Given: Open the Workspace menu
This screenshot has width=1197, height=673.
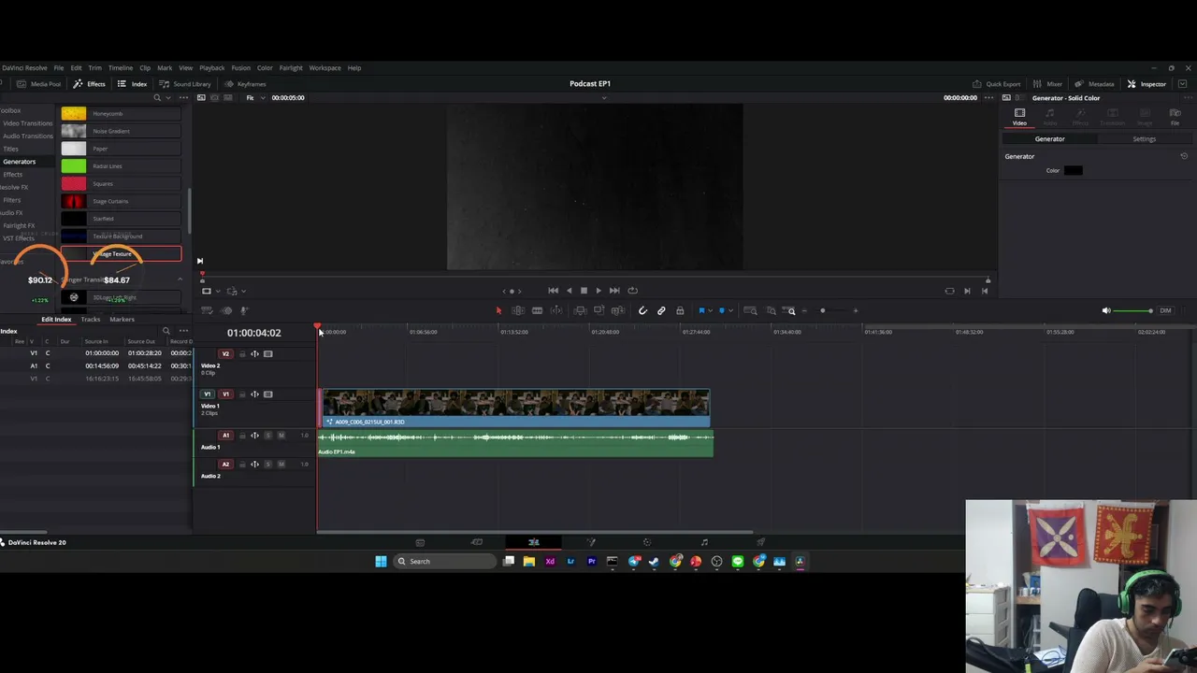Looking at the screenshot, I should click(x=325, y=68).
